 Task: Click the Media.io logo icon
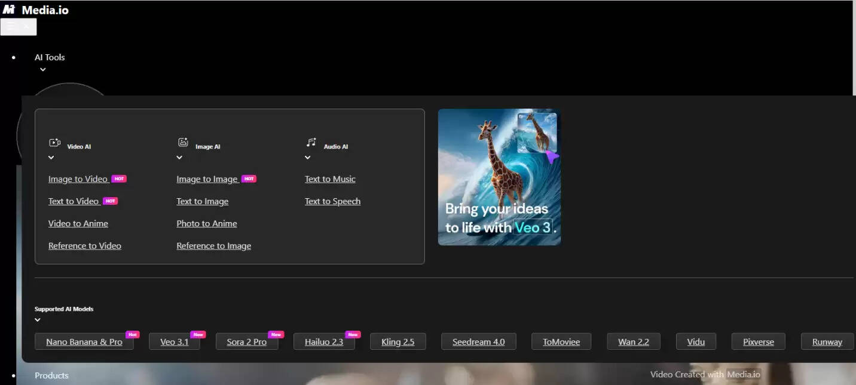(9, 10)
